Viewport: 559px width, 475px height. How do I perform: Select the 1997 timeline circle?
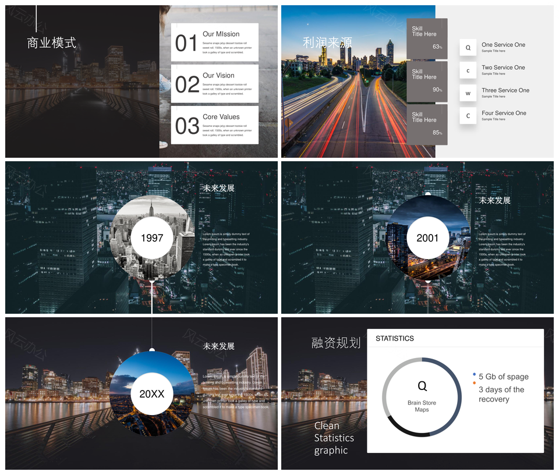(152, 238)
